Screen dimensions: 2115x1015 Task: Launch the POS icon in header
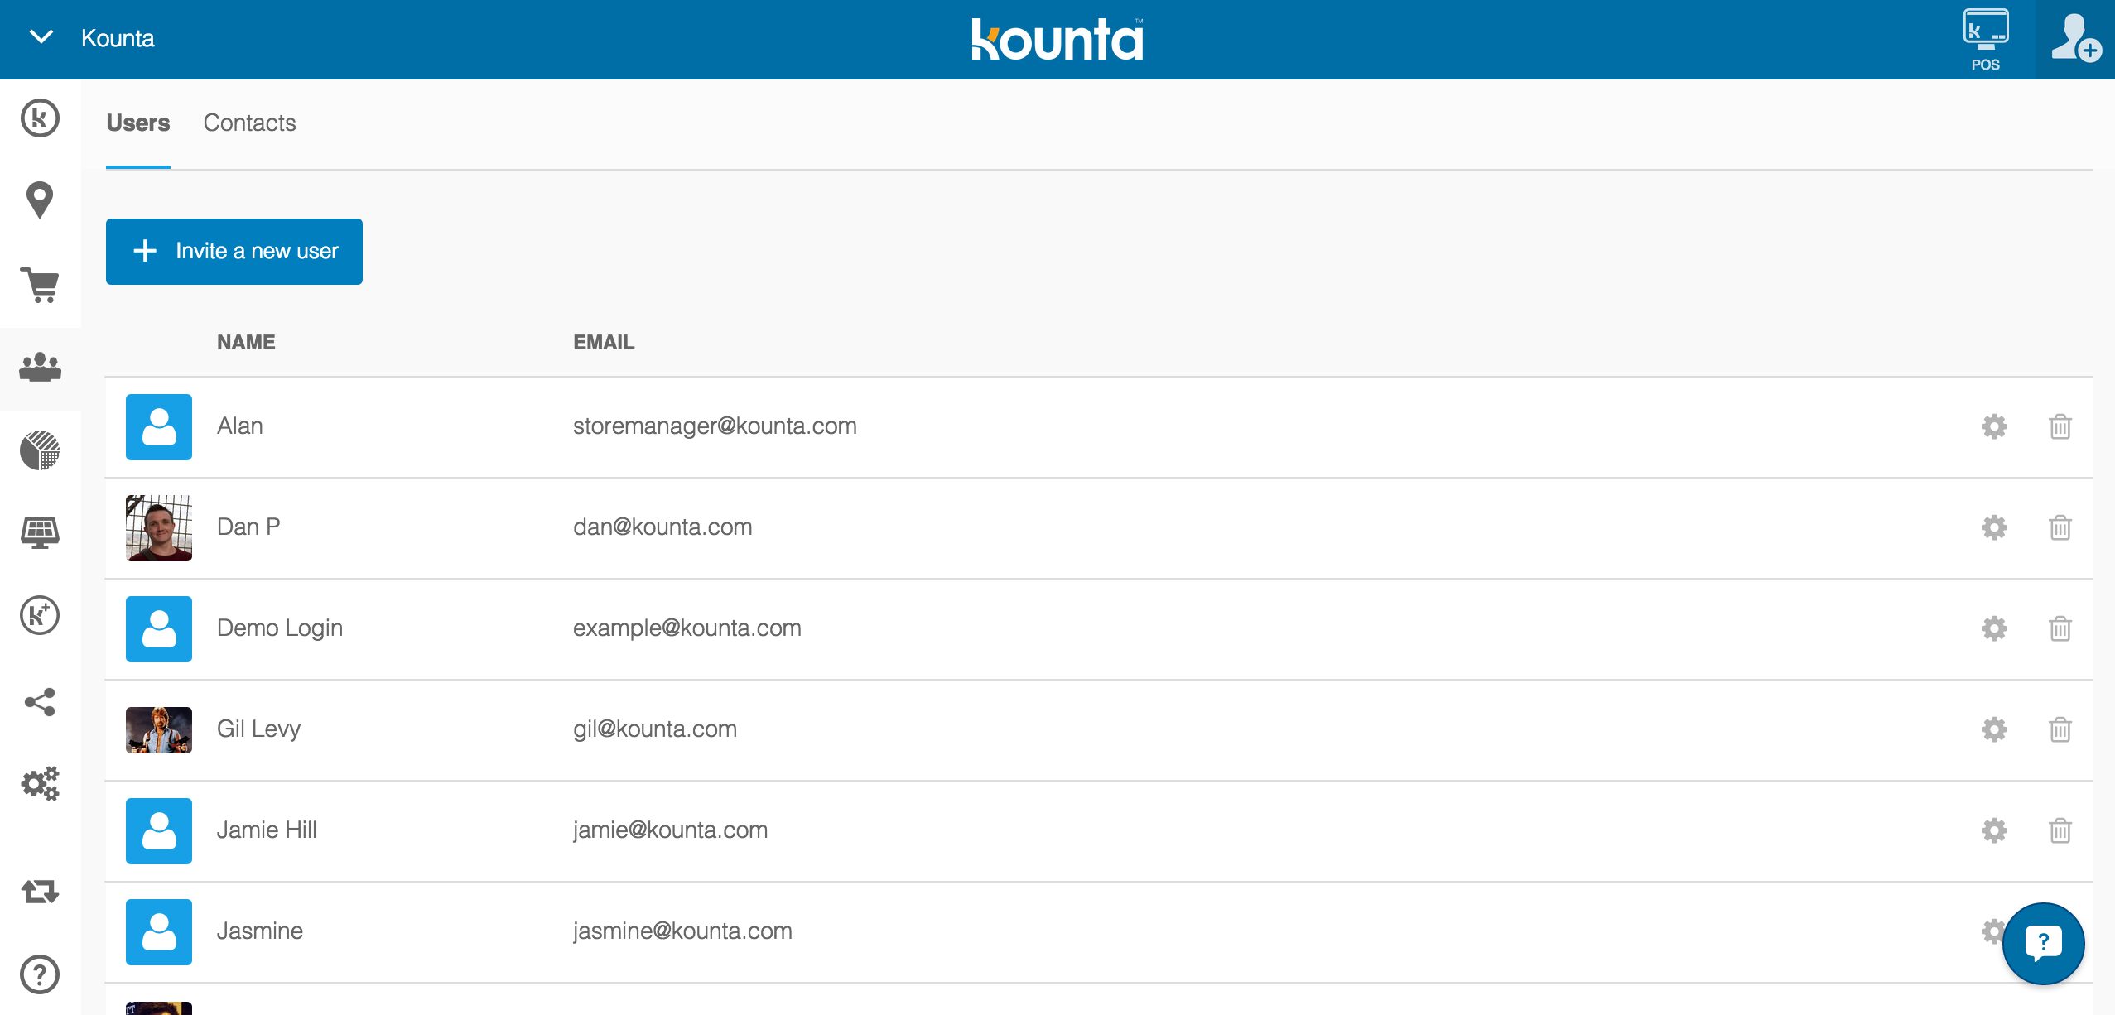(x=1986, y=40)
